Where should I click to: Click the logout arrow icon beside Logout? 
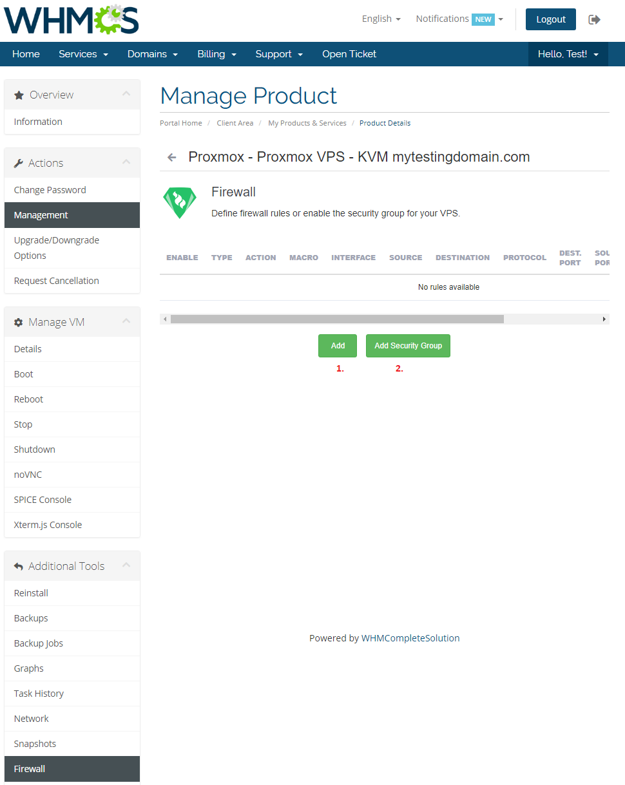[594, 19]
